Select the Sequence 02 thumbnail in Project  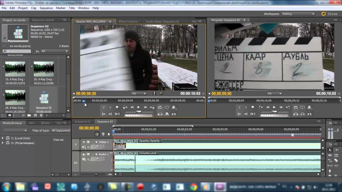(44, 98)
